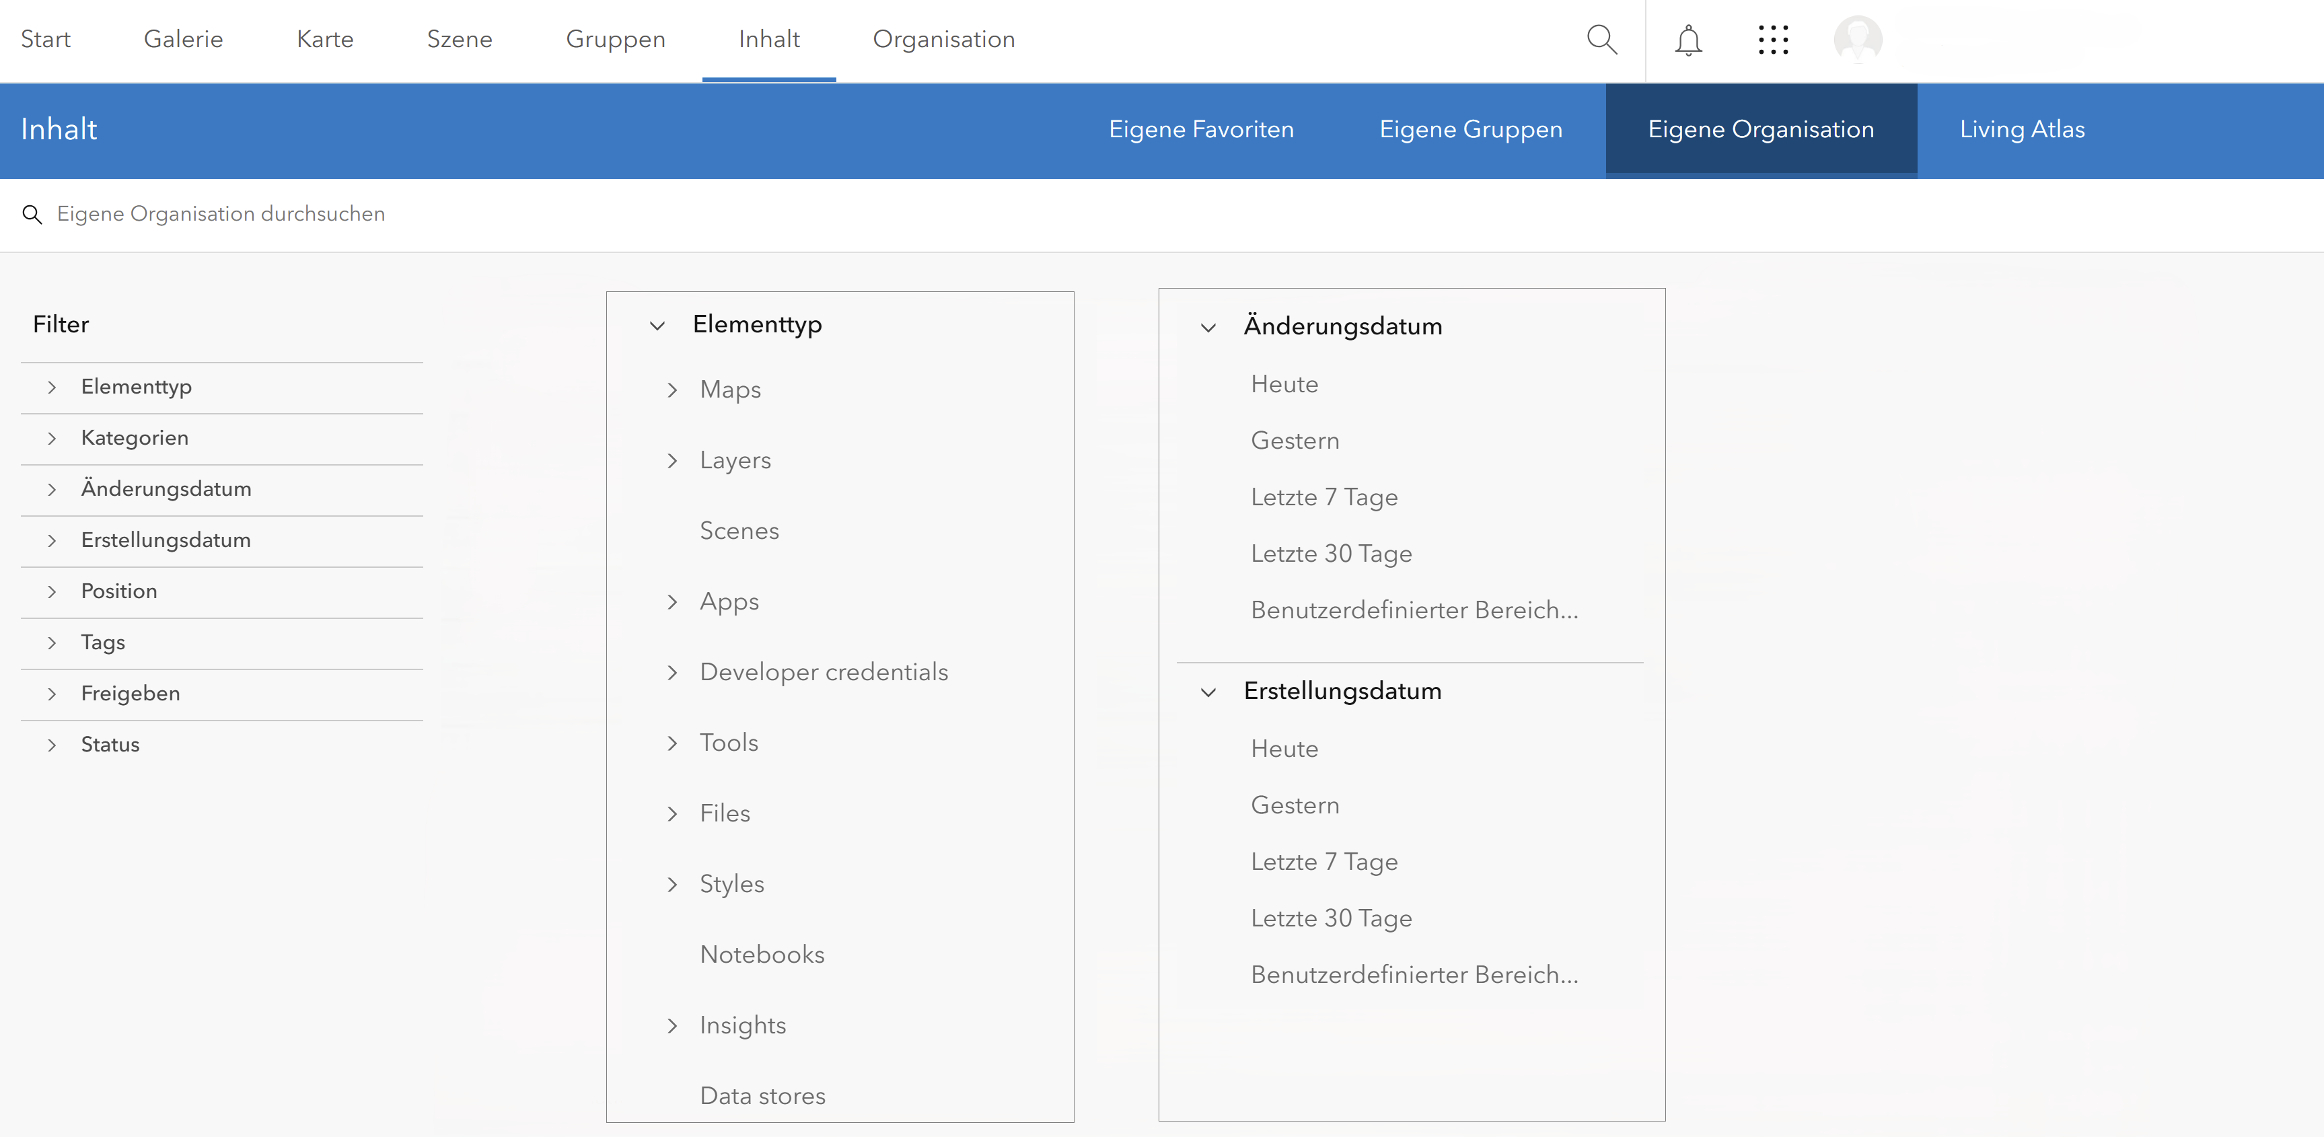2324x1137 pixels.
Task: Choose Letzte 7 Tage under Erstellungsdatum
Action: point(1323,863)
